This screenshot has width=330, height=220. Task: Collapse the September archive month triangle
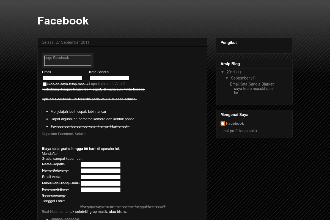[x=227, y=78]
